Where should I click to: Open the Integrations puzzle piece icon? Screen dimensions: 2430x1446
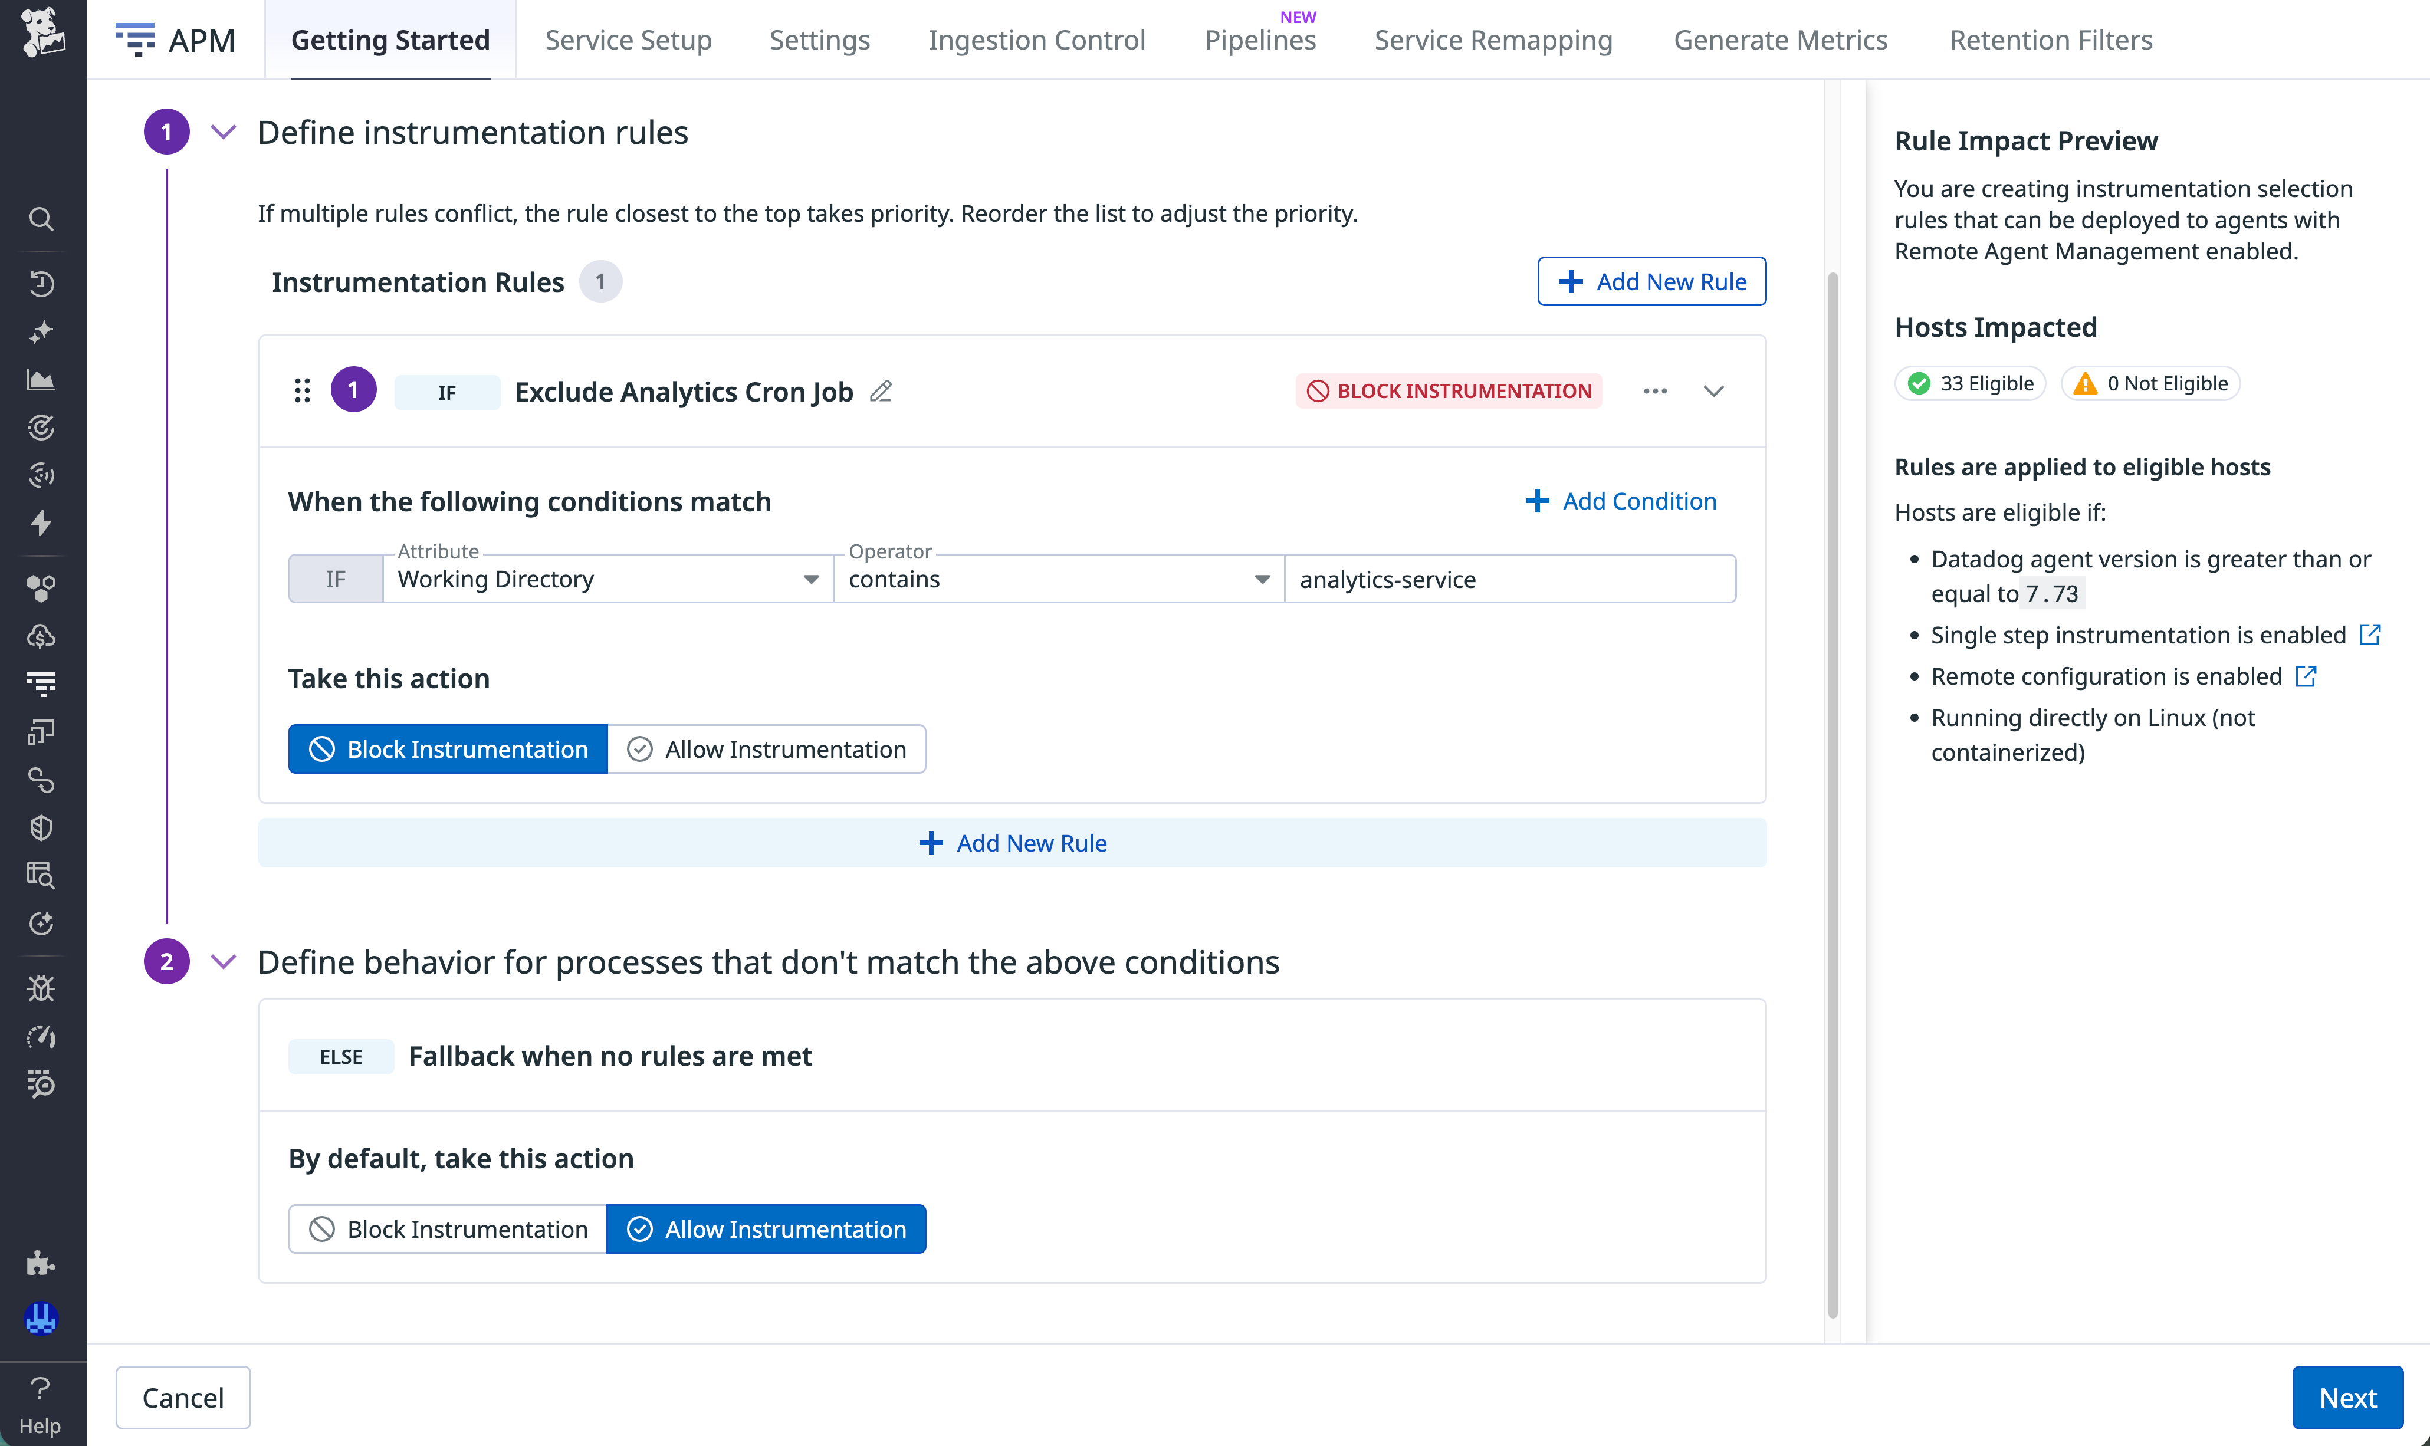(41, 1264)
